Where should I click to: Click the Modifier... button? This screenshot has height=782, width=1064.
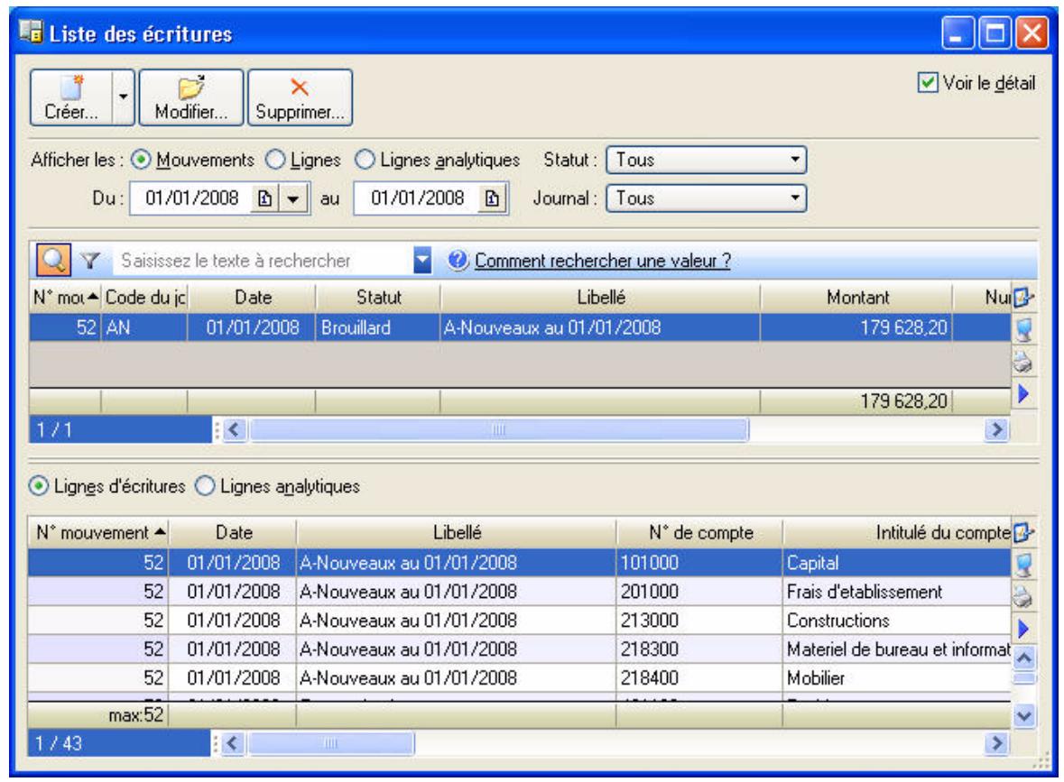tap(190, 97)
